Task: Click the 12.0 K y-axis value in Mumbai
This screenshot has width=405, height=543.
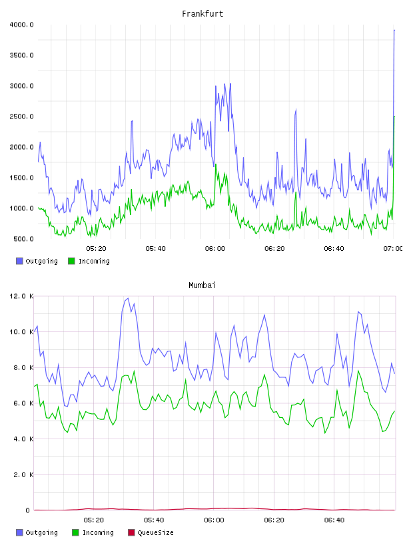Action: click(21, 296)
